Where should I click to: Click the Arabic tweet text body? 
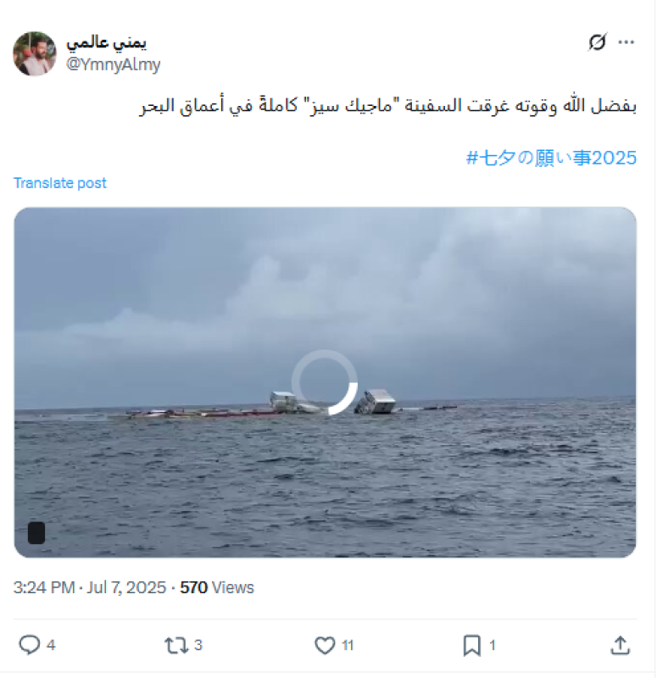387,106
